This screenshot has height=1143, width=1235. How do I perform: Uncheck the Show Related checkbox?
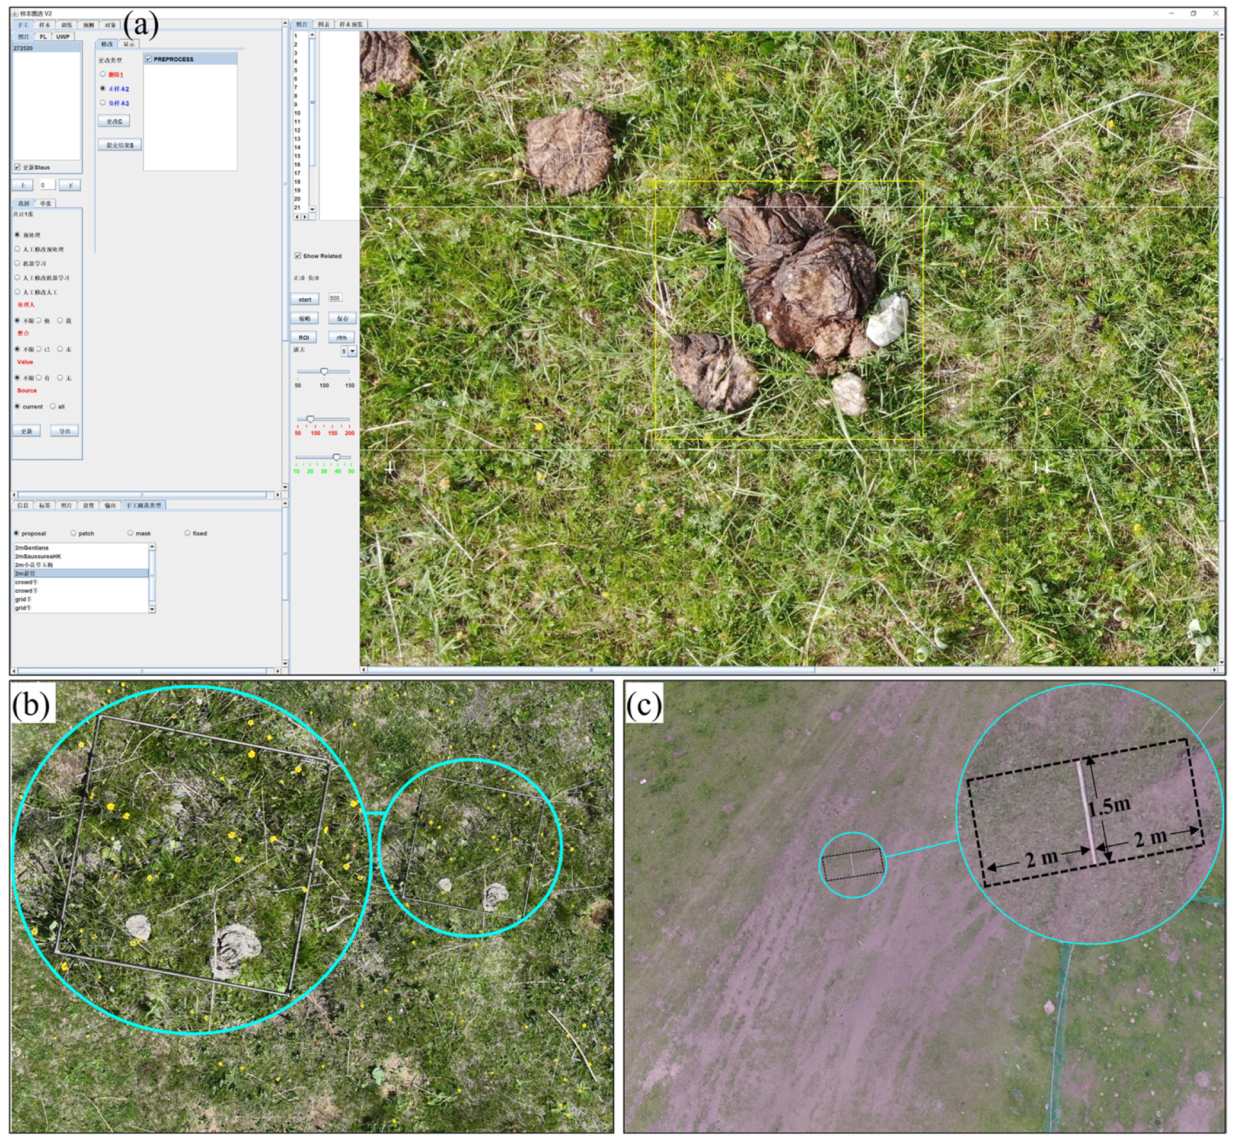point(298,256)
